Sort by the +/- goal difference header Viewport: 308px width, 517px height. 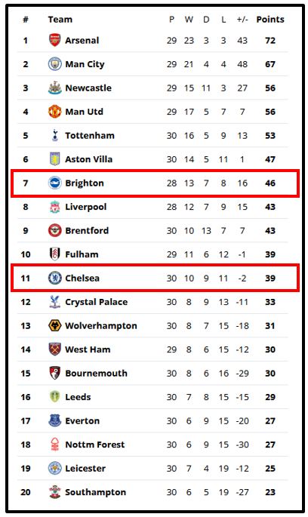point(242,20)
